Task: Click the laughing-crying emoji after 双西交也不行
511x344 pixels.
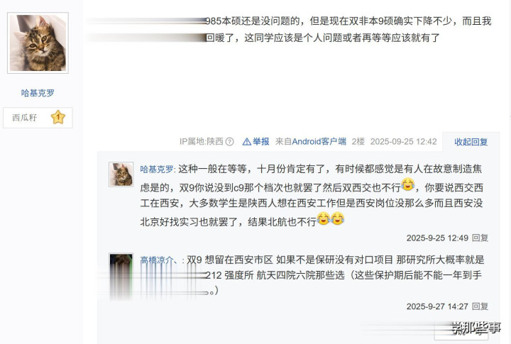Action: (x=407, y=184)
